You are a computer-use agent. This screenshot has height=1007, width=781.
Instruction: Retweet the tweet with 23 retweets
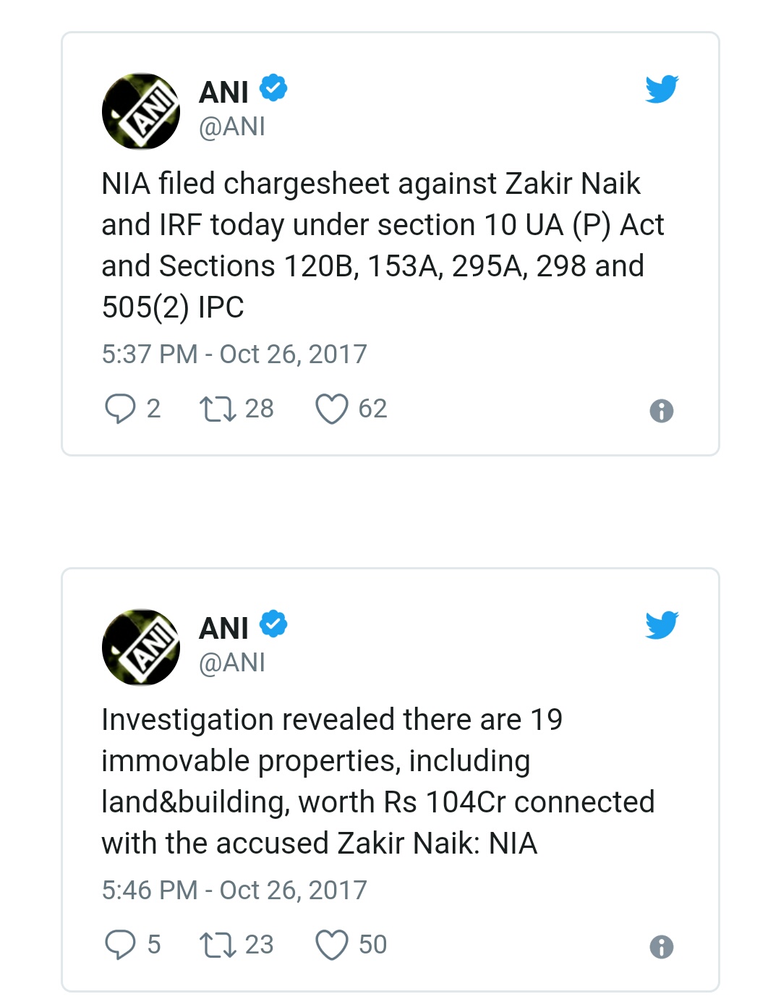(218, 945)
